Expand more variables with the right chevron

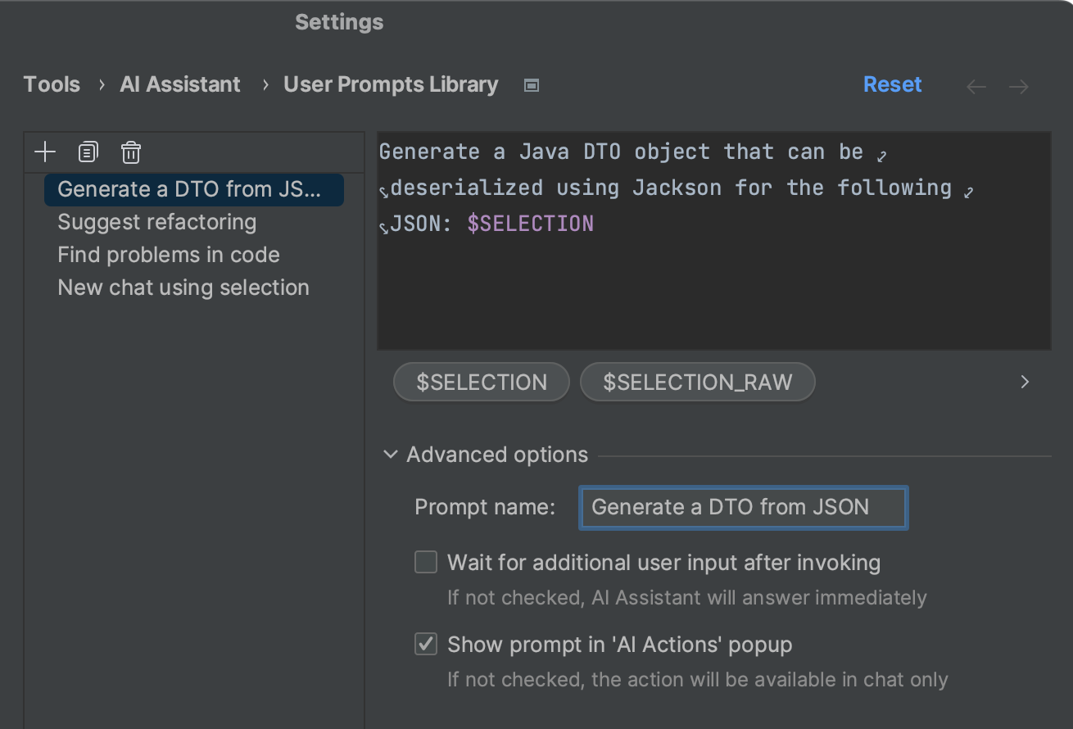coord(1024,382)
